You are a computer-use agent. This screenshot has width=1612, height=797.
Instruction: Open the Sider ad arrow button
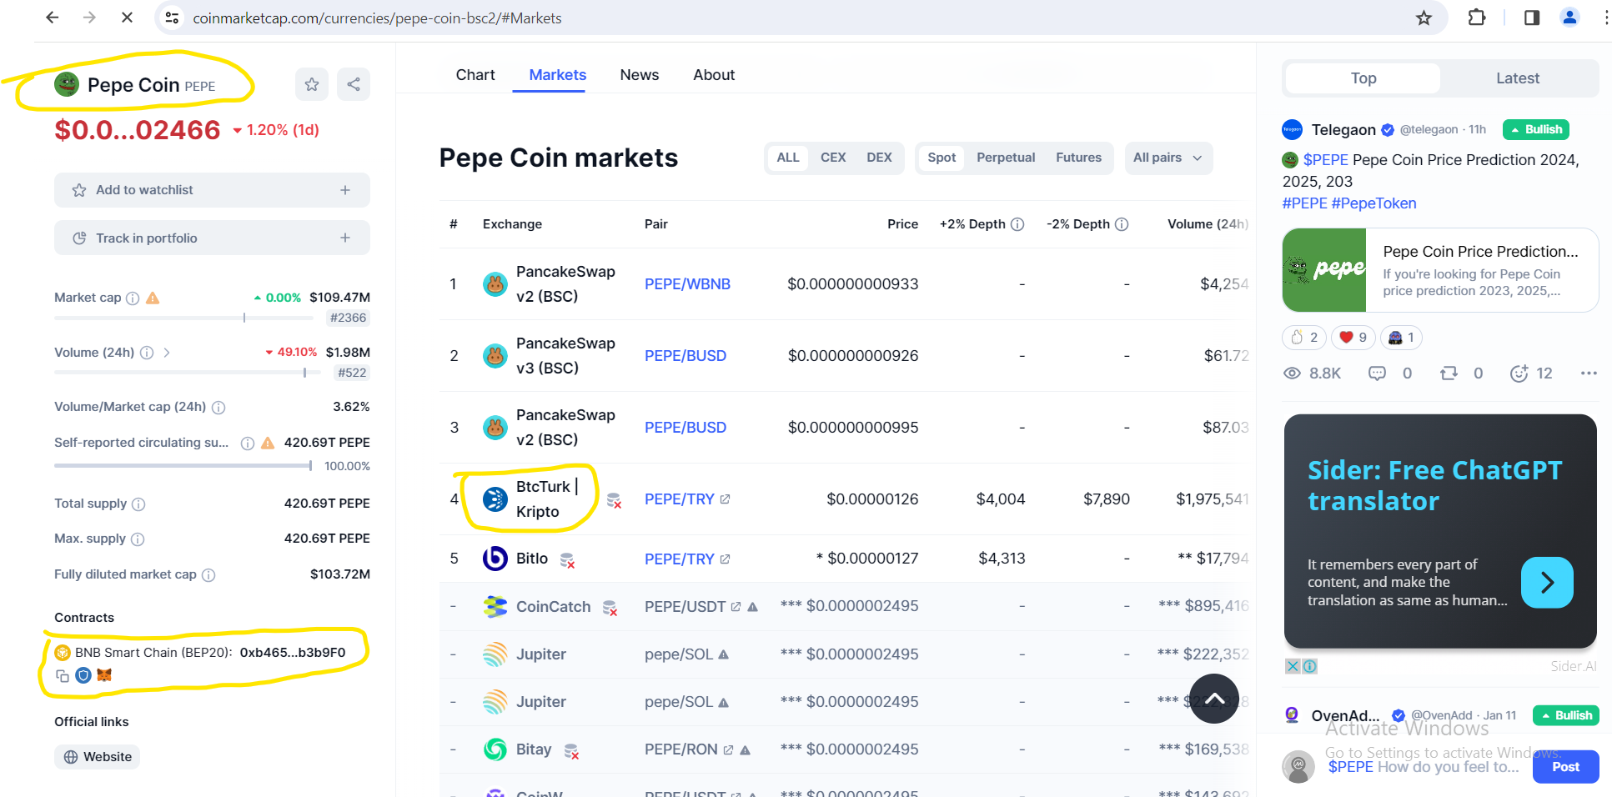(1547, 583)
